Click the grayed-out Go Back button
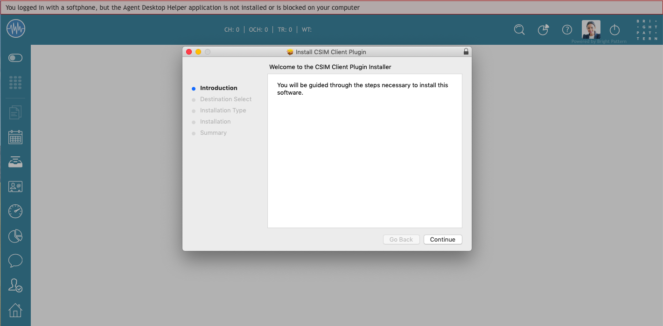 [401, 239]
